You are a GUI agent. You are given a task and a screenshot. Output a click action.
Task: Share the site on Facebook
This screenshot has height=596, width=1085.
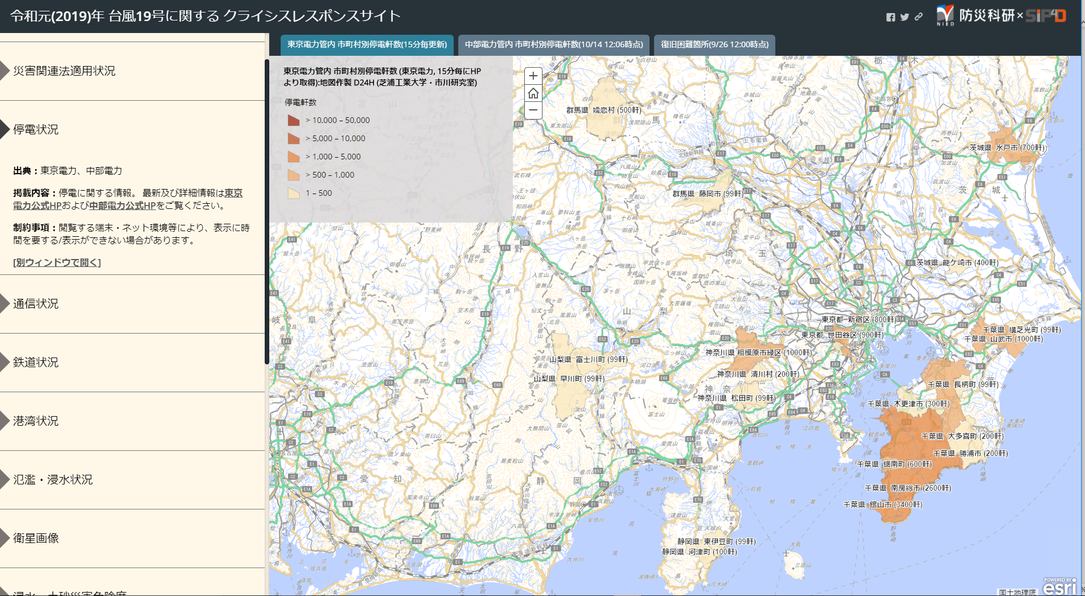[890, 17]
